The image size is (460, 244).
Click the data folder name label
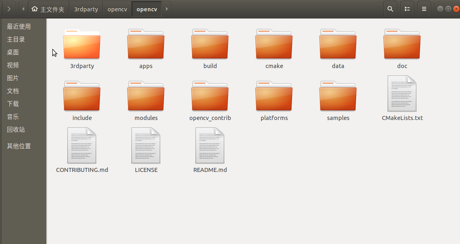[338, 66]
